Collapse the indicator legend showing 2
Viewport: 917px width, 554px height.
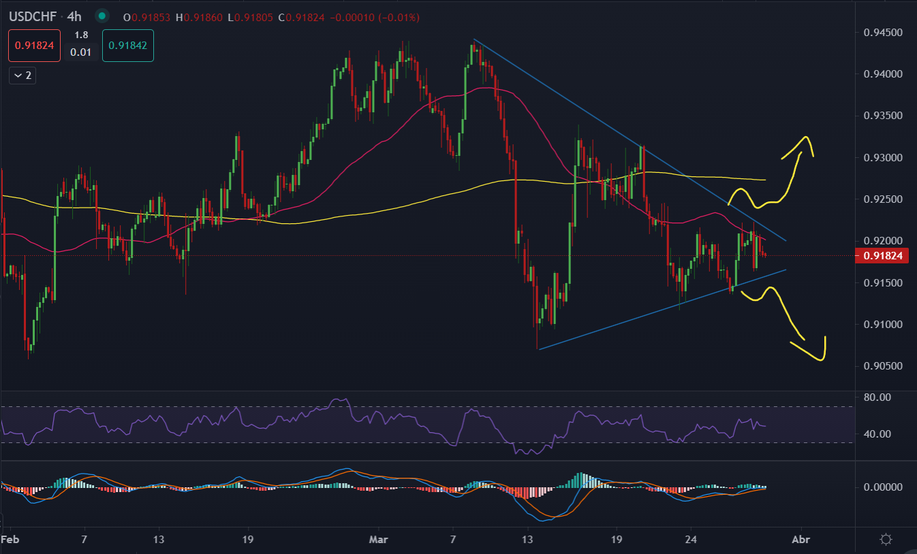(22, 76)
